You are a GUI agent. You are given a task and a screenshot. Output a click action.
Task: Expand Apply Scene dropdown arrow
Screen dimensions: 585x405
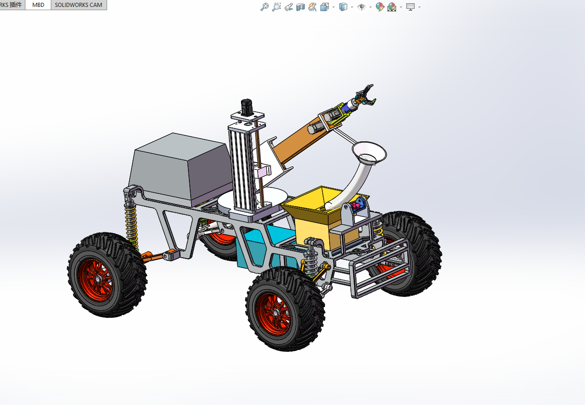point(401,7)
